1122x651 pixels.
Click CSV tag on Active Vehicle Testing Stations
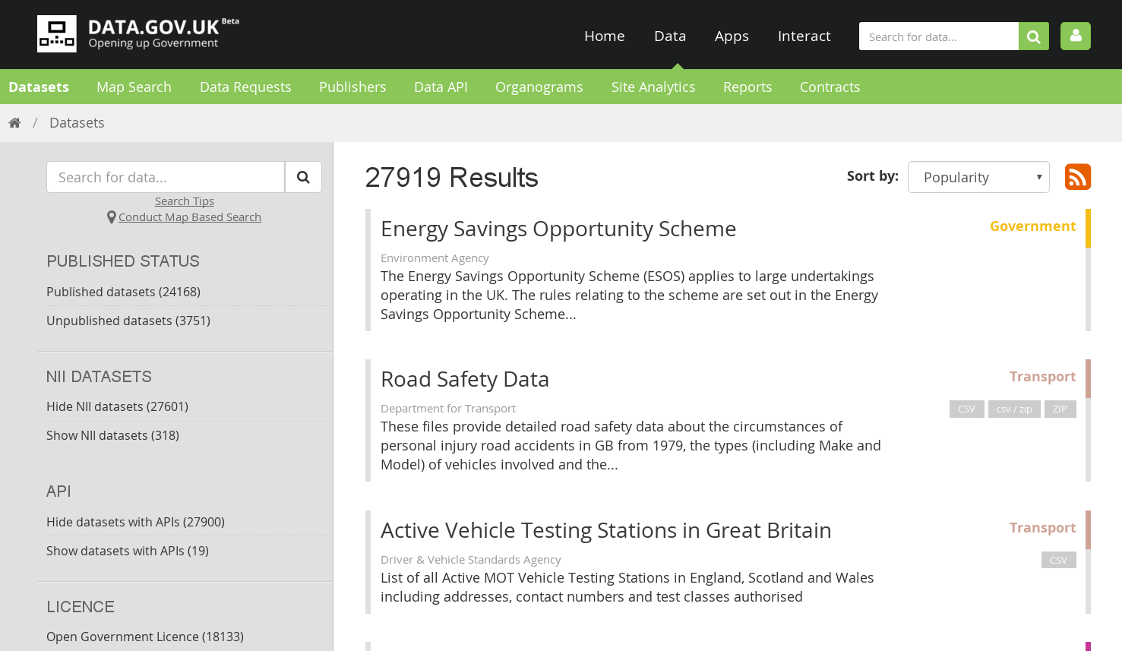click(x=1058, y=560)
